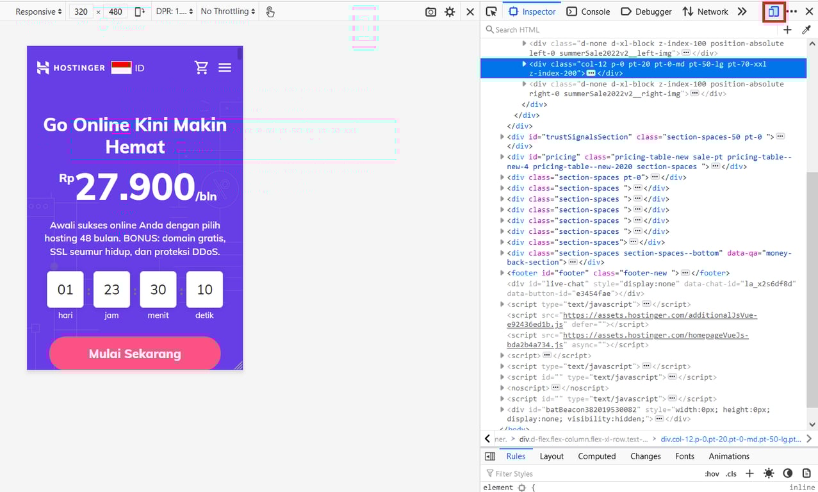Open the Responsive device dropdown
The height and width of the screenshot is (492, 818).
pos(38,11)
